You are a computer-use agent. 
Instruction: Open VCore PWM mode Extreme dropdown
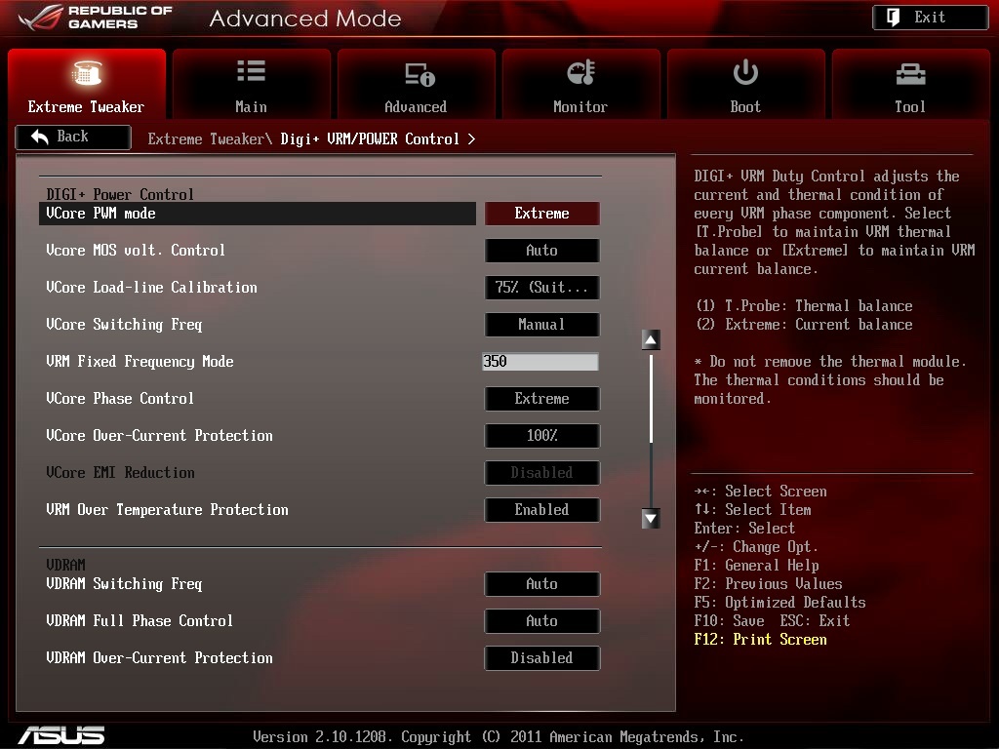(x=542, y=214)
